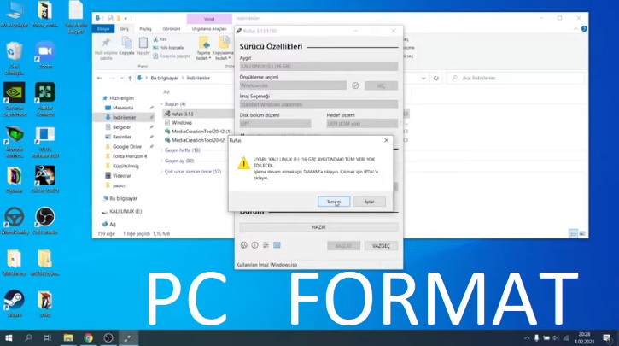Image resolution: width=619 pixels, height=346 pixels.
Task: Click Kısayola yapıştır in the ribbon
Action: (x=172, y=56)
